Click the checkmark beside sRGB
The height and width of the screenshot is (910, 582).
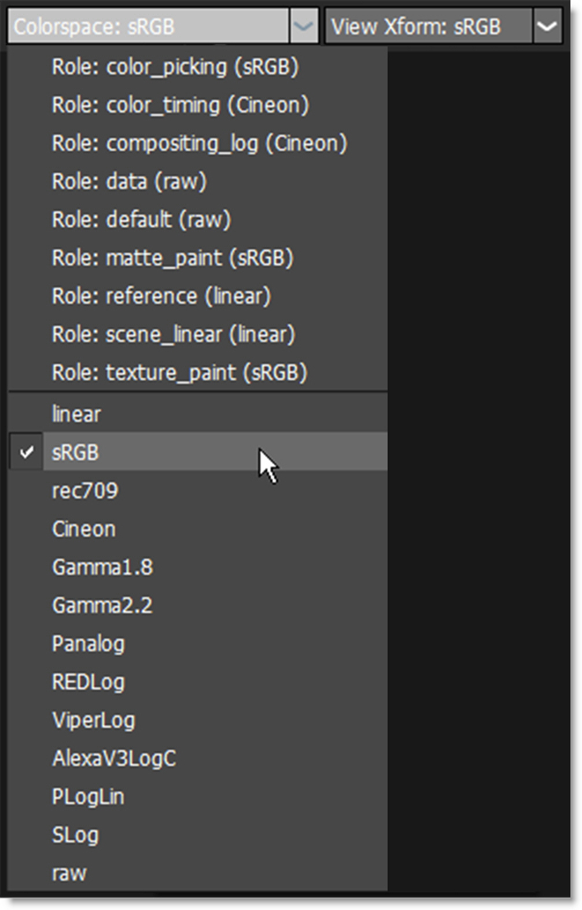point(27,452)
